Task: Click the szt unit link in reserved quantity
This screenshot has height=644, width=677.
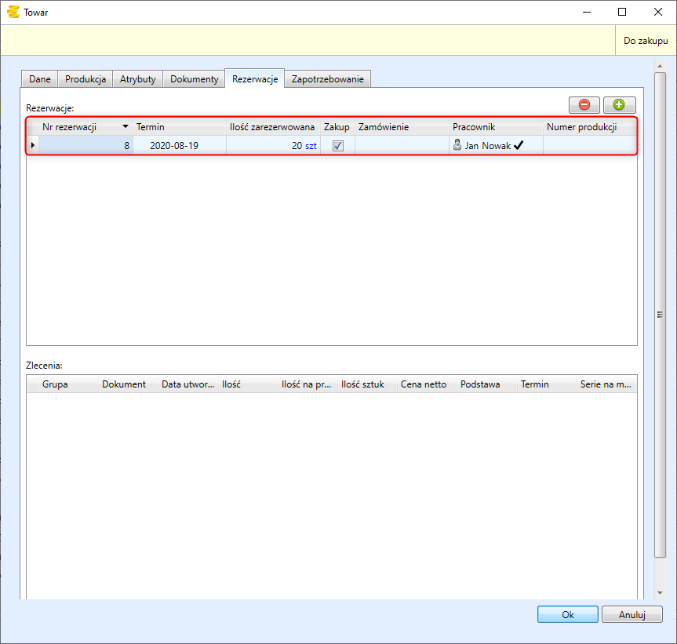Action: pos(311,145)
